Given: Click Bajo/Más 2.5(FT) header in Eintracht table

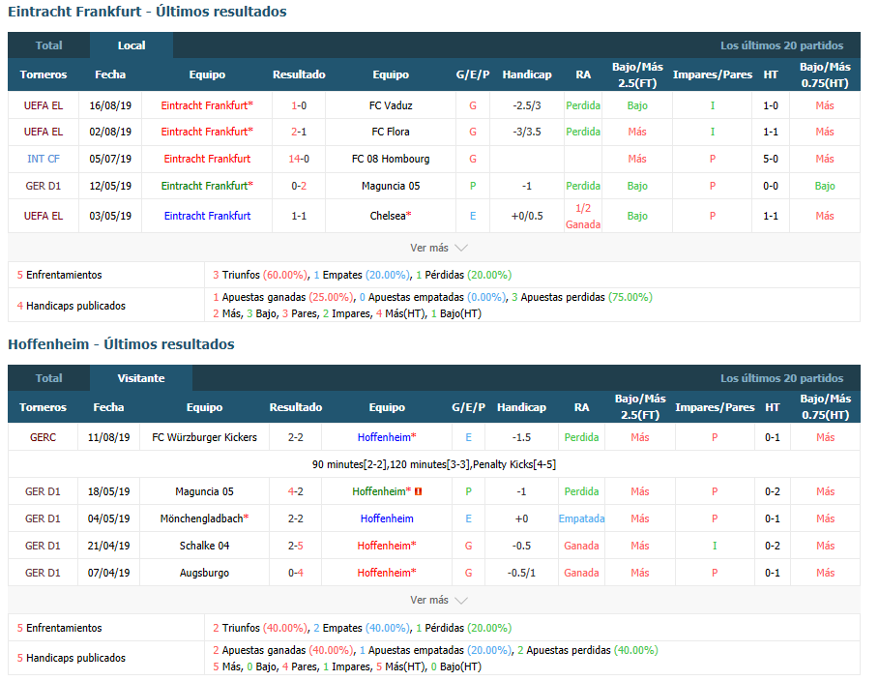Looking at the screenshot, I should pos(637,74).
